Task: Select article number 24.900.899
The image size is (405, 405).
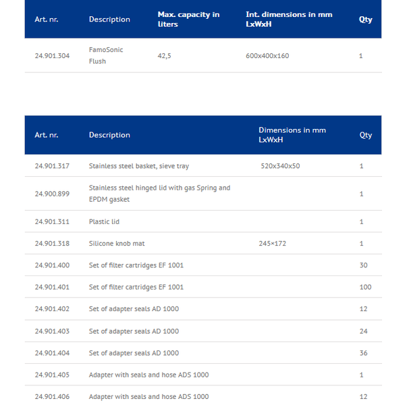Action: (x=52, y=194)
